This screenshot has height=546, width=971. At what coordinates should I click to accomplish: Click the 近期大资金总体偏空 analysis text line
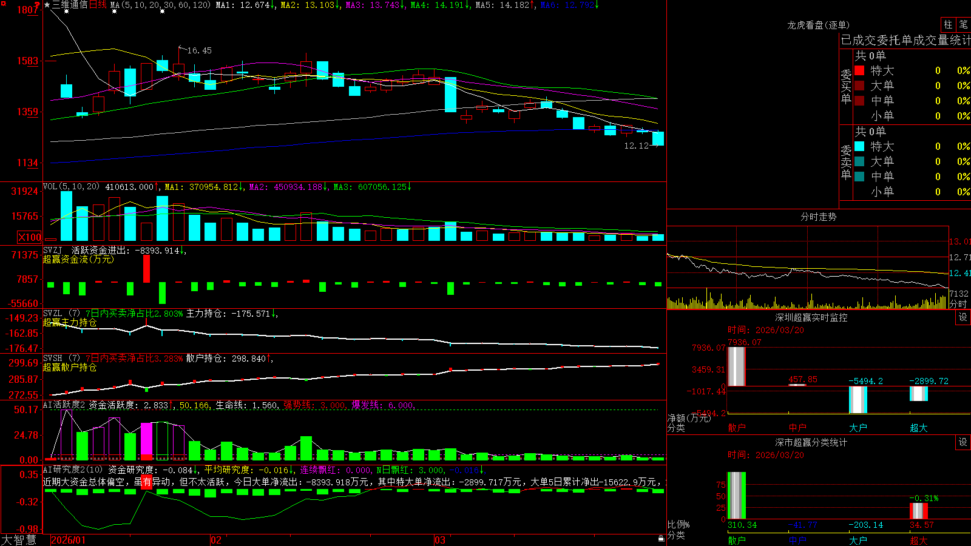point(354,482)
